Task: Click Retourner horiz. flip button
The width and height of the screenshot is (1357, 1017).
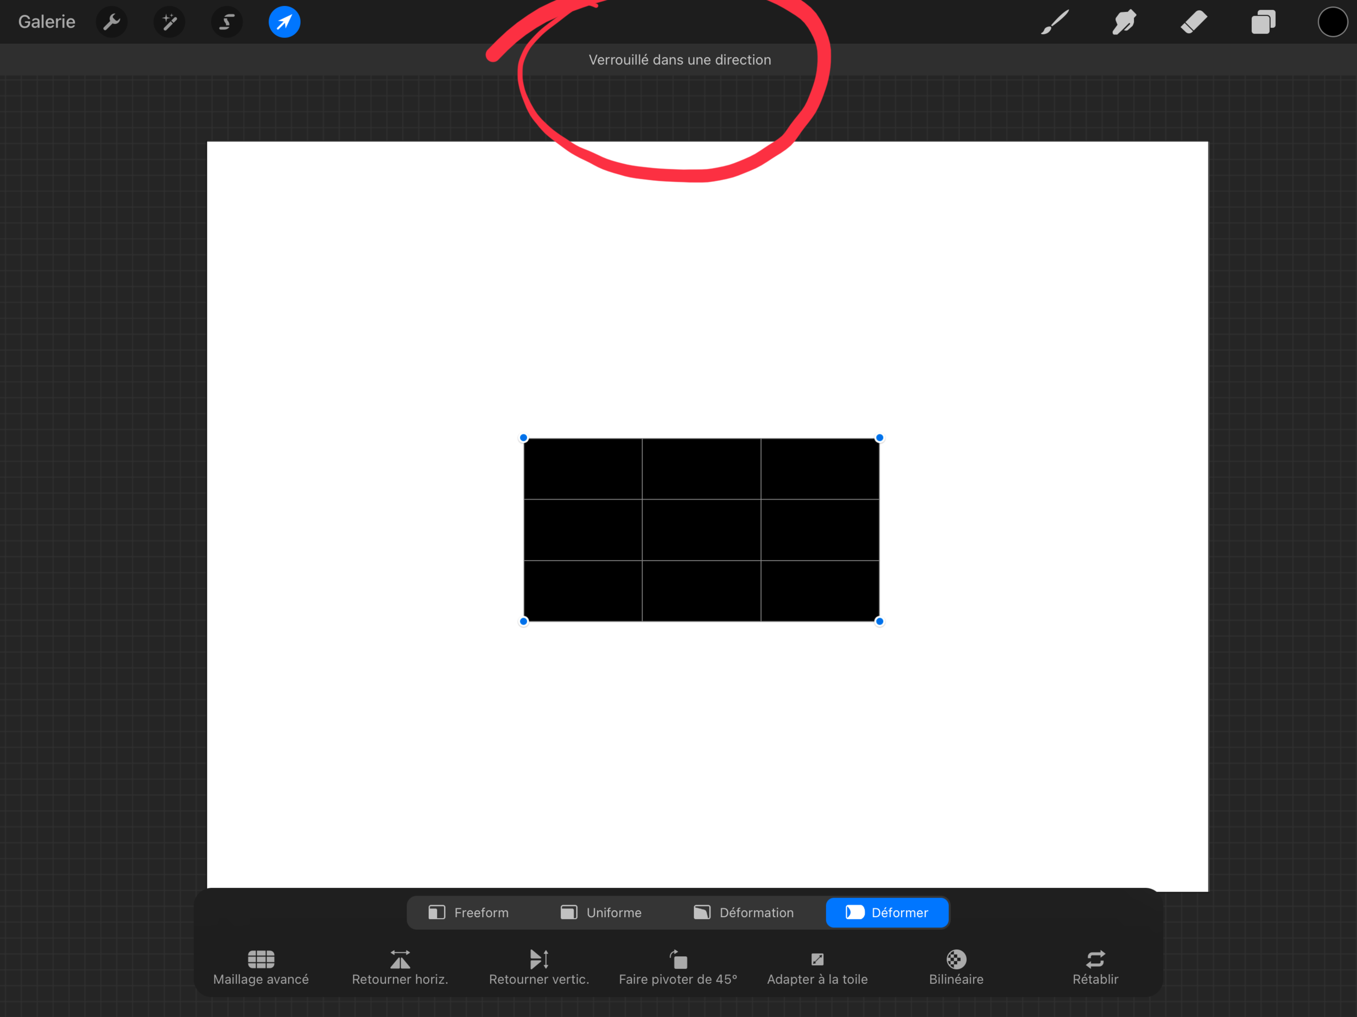Action: (400, 967)
